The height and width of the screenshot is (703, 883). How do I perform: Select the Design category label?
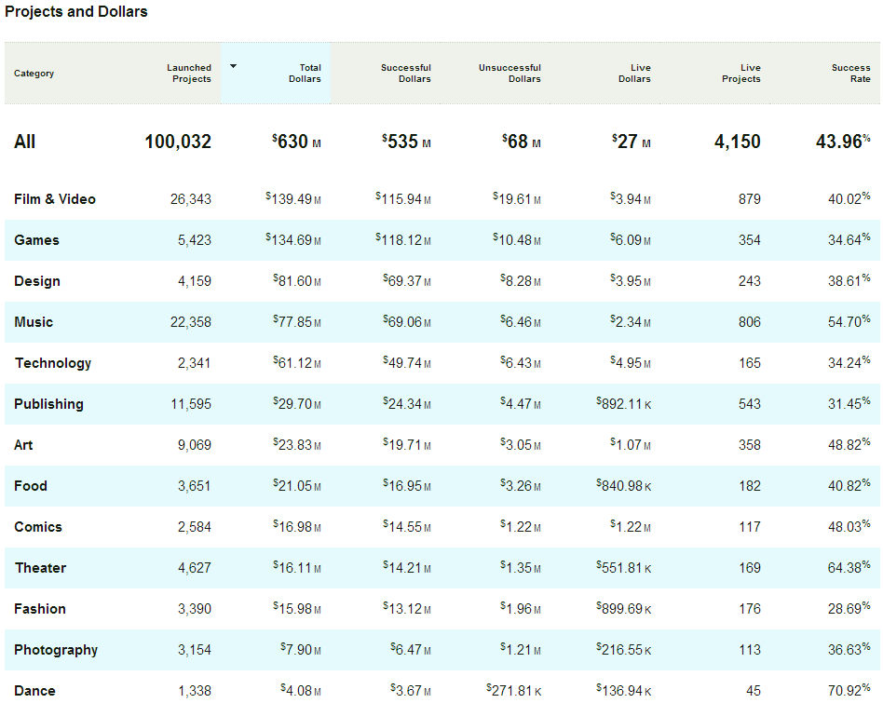click(37, 281)
